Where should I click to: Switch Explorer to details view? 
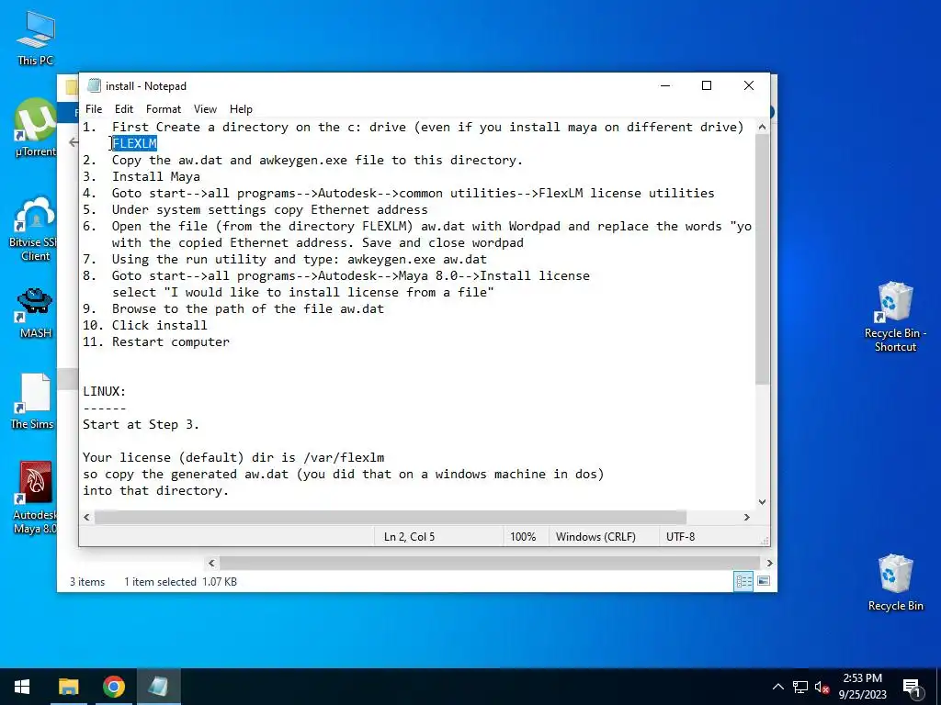point(743,581)
